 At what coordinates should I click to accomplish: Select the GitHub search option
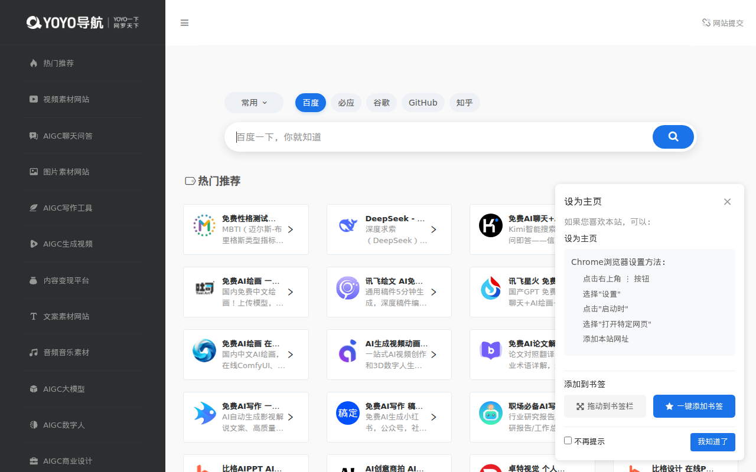pyautogui.click(x=423, y=103)
